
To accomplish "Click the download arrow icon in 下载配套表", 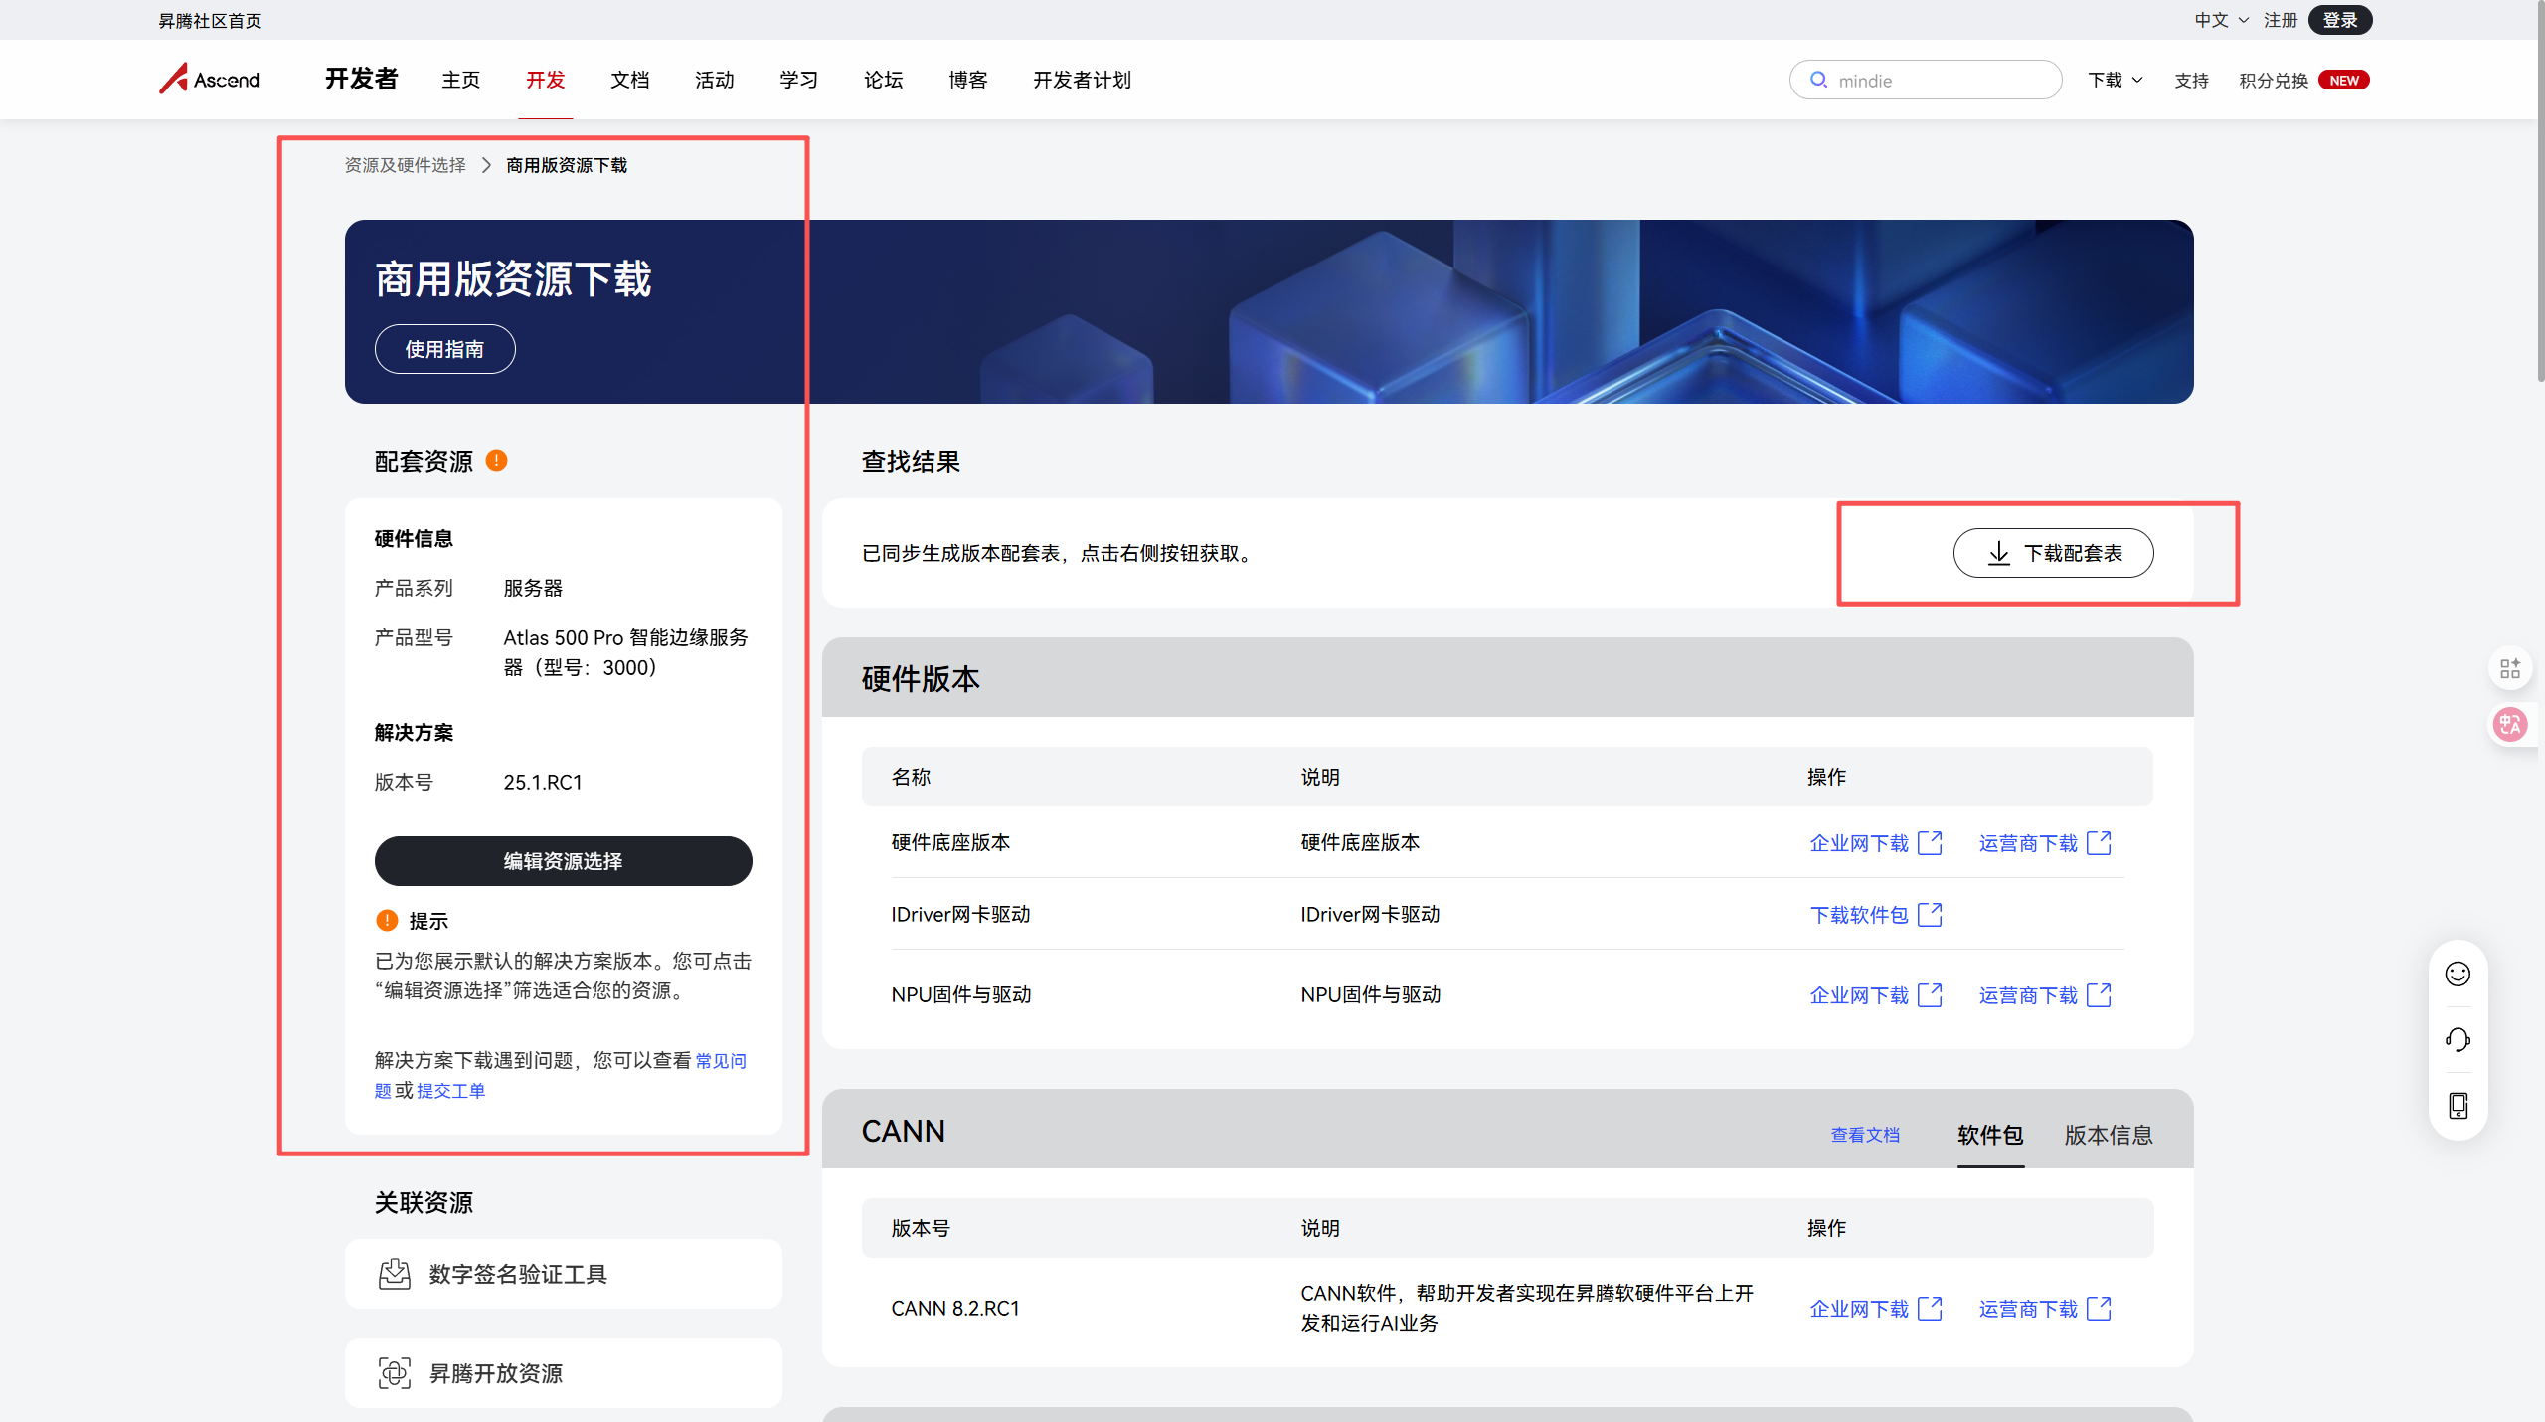I will tap(1999, 553).
